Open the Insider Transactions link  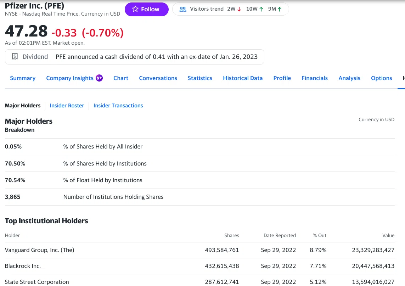pos(118,105)
